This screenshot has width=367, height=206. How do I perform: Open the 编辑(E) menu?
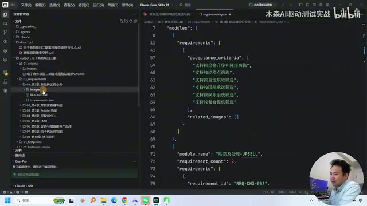40,5
